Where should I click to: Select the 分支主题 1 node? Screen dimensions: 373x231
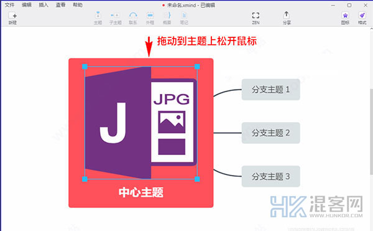click(x=270, y=90)
